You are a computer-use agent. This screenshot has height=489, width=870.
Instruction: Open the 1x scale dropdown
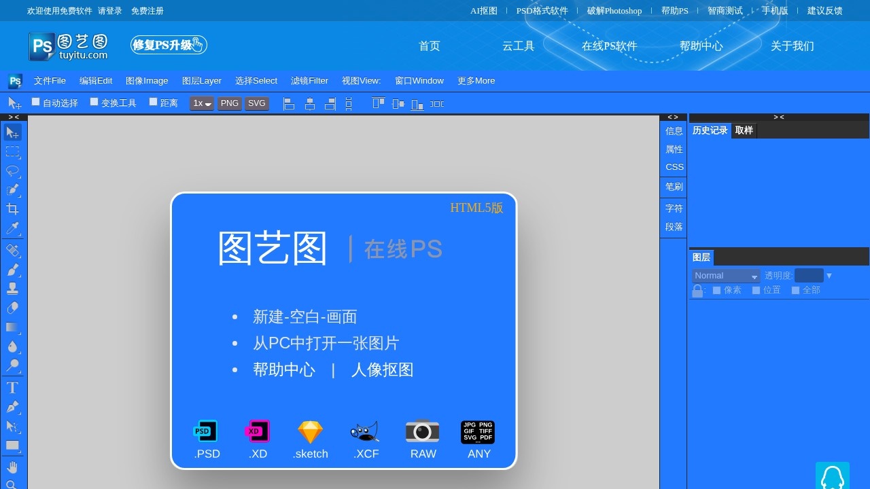[202, 103]
